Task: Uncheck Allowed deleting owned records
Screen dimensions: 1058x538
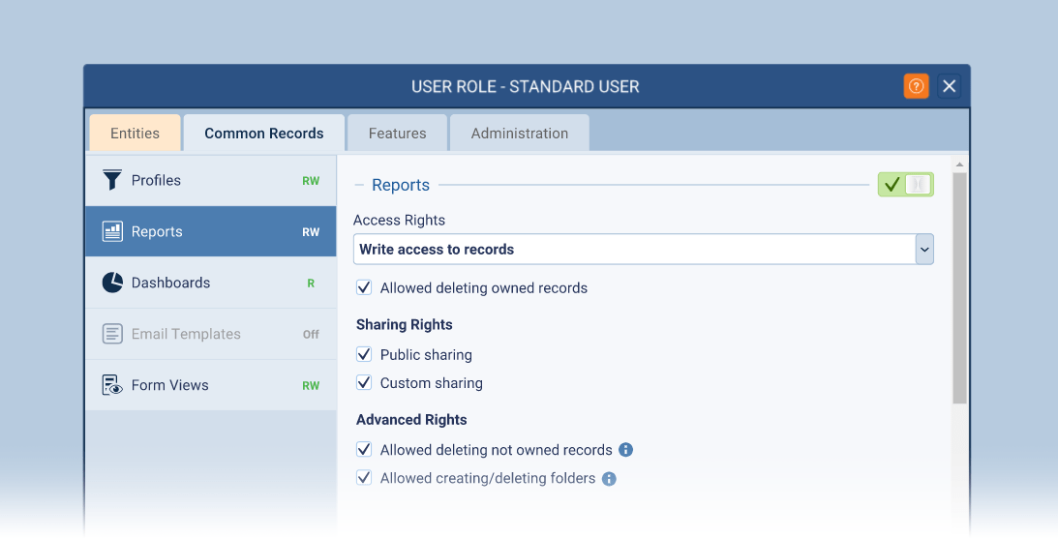Action: coord(364,287)
